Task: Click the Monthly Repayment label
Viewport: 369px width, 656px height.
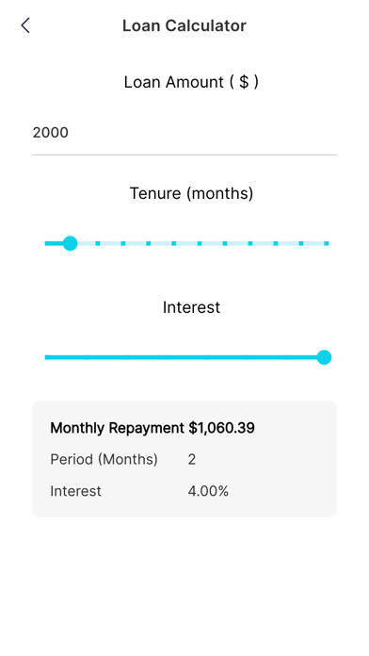Action: 117,428
